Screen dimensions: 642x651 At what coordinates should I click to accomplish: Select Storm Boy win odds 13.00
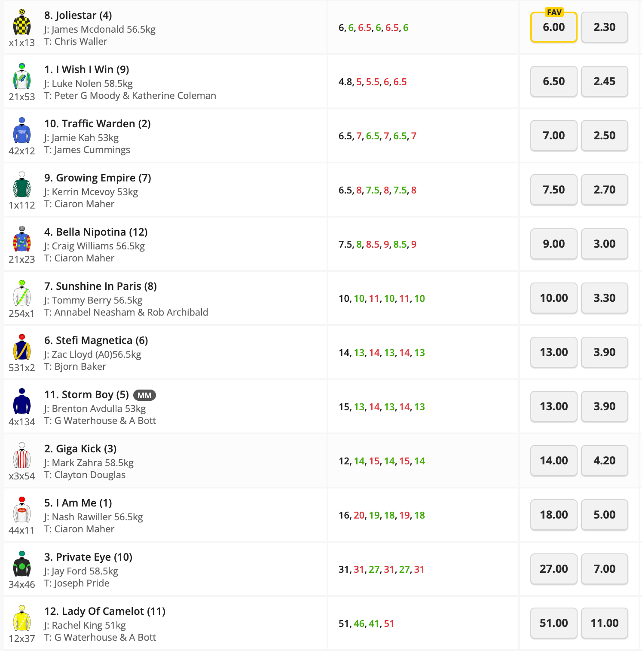pos(553,407)
